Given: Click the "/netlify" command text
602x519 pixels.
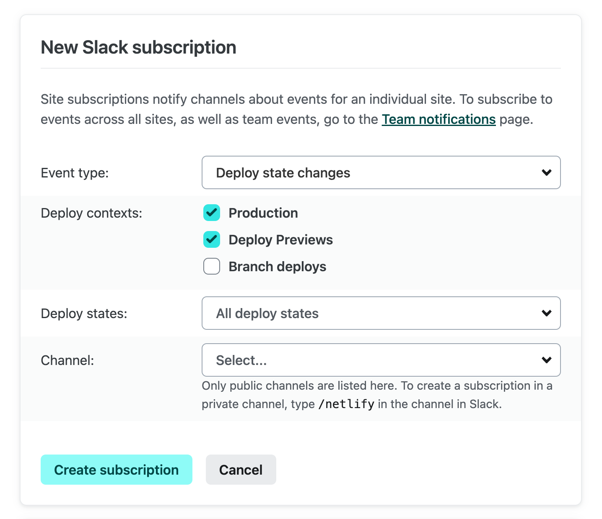Looking at the screenshot, I should coord(346,404).
